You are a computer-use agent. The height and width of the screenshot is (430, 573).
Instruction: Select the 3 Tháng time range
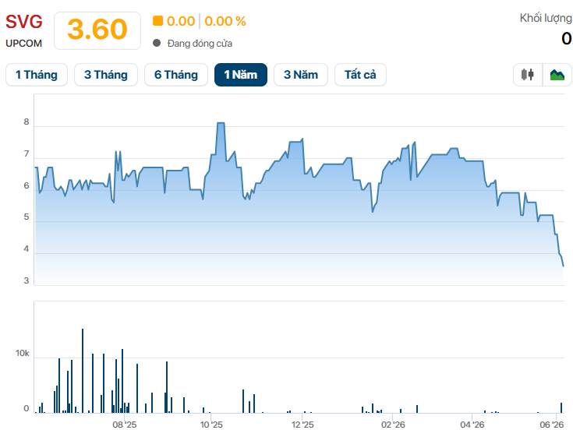click(x=106, y=75)
